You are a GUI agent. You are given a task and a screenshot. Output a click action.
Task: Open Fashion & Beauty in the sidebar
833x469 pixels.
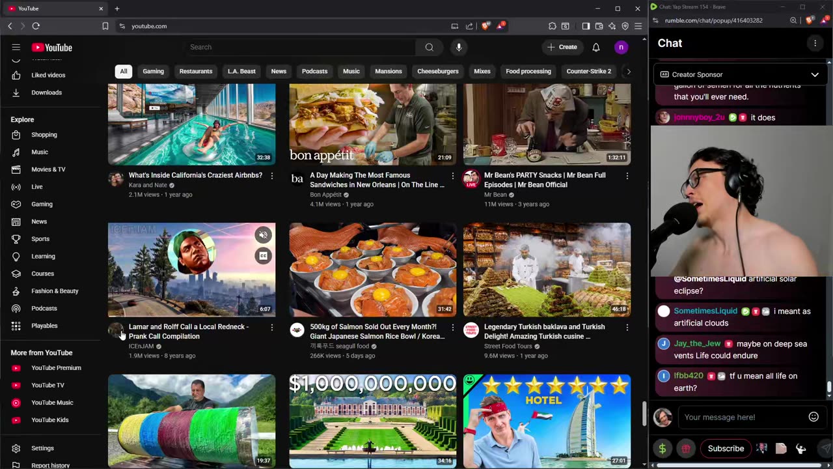(55, 291)
